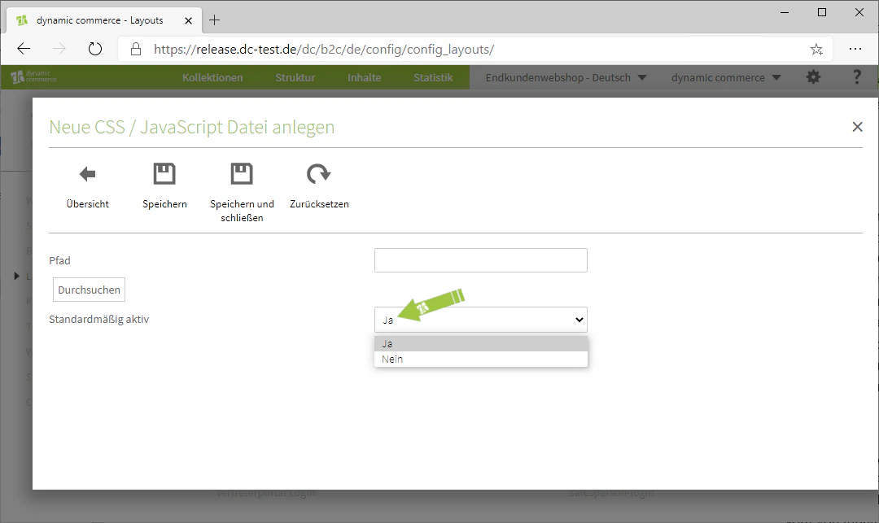View site lock security info
This screenshot has height=523, width=879.
click(136, 50)
